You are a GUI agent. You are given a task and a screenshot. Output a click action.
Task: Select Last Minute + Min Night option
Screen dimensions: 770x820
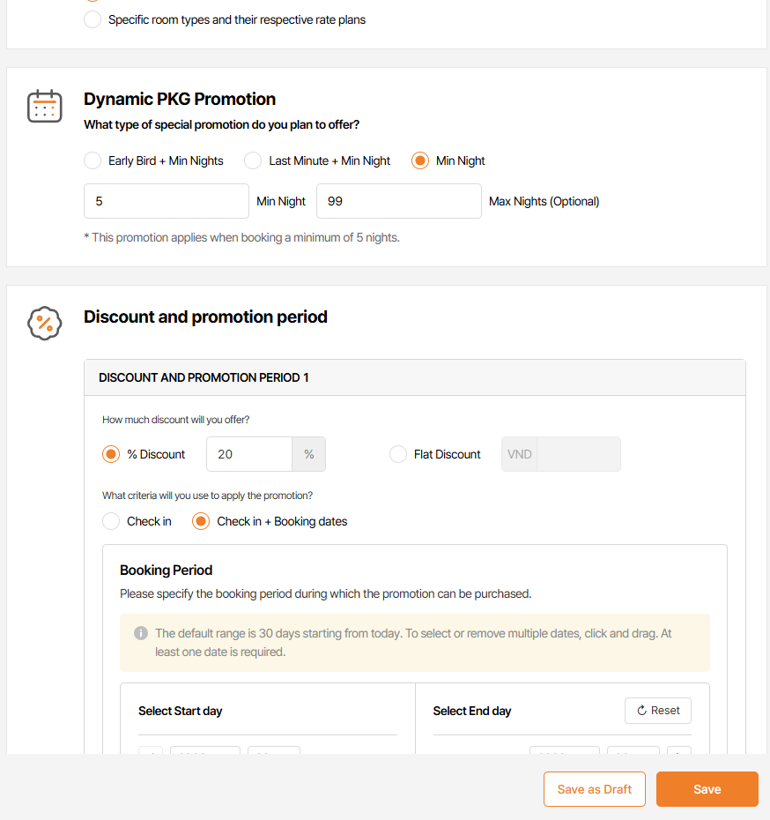[253, 160]
